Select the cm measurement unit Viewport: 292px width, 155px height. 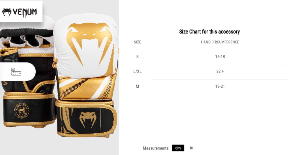pos(178,148)
